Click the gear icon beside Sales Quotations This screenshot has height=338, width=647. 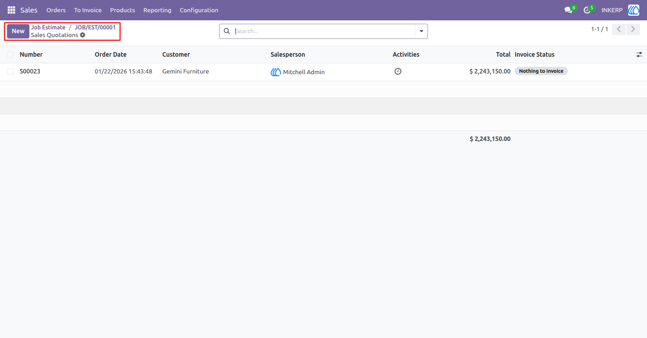tap(83, 35)
